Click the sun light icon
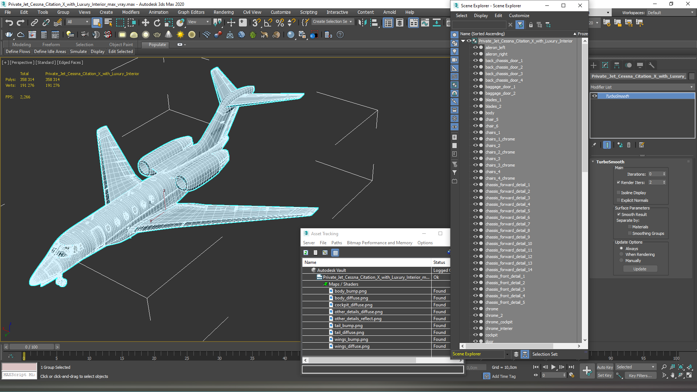Image resolution: width=697 pixels, height=392 pixels. point(180,34)
